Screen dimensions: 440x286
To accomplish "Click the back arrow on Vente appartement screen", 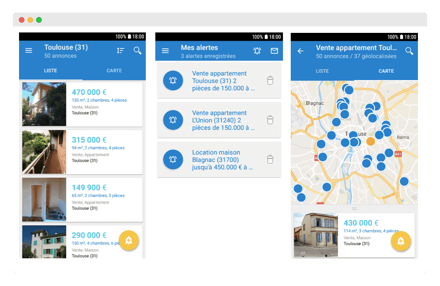I will pyautogui.click(x=300, y=51).
